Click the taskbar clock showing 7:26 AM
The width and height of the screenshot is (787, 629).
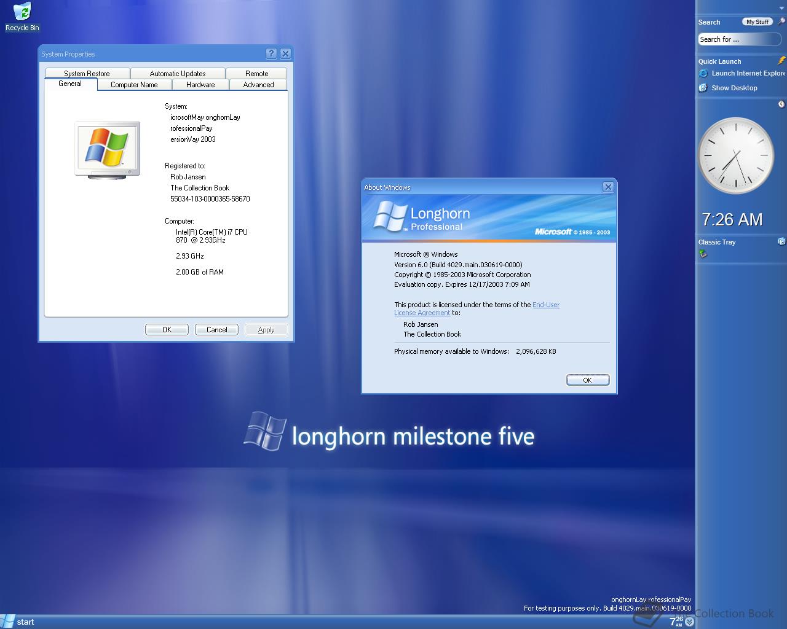point(676,622)
